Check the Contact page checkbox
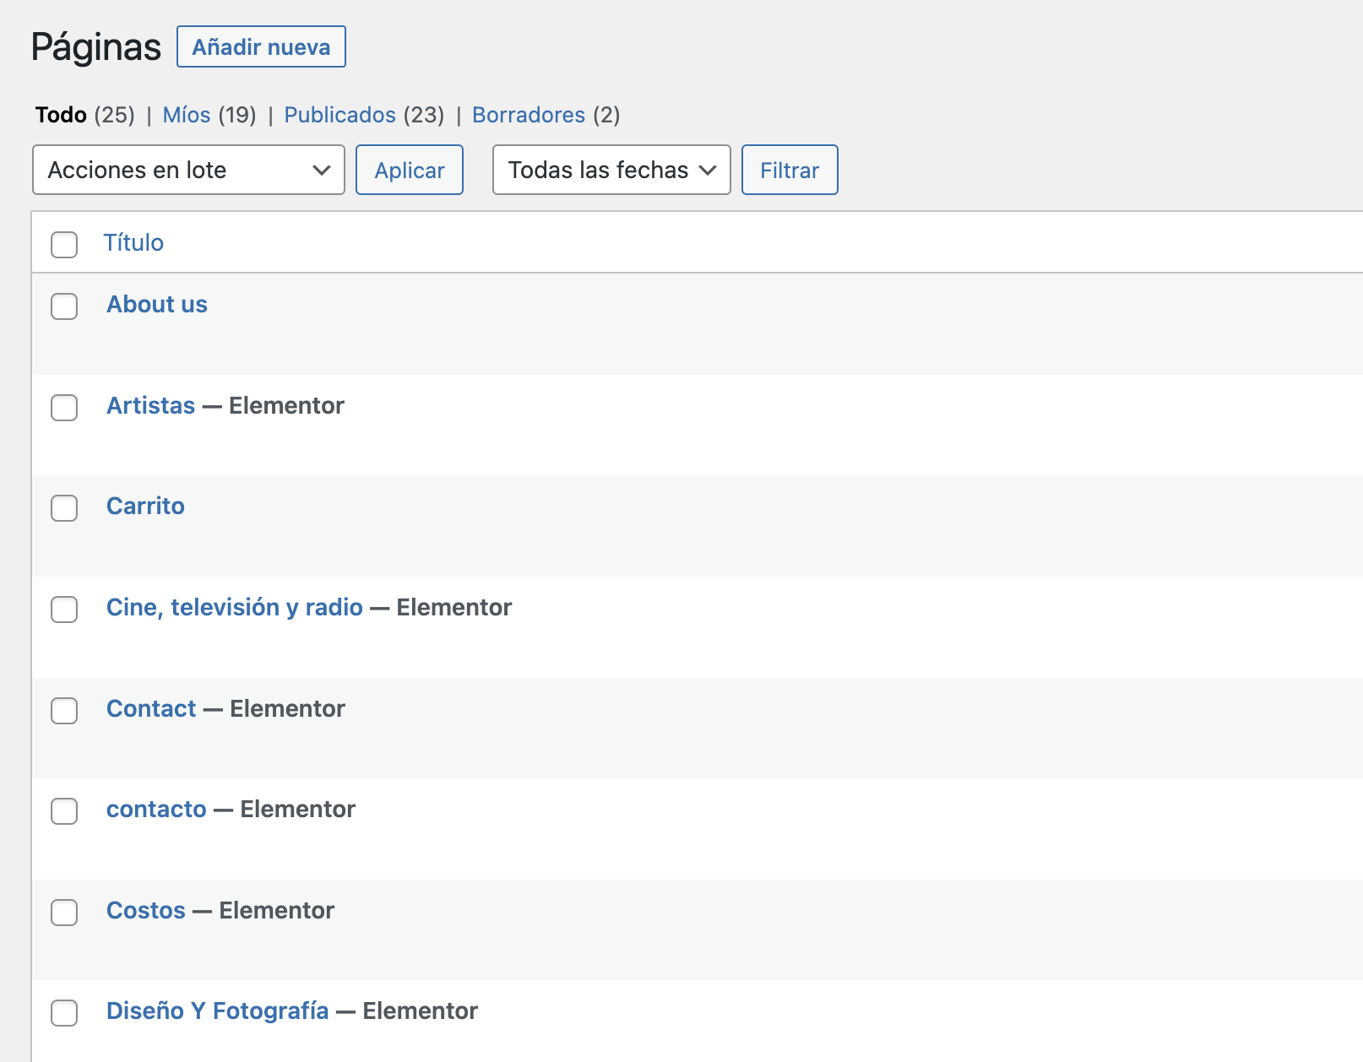The image size is (1363, 1062). click(64, 710)
